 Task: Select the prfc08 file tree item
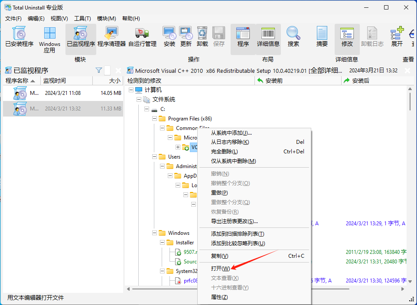click(190, 281)
